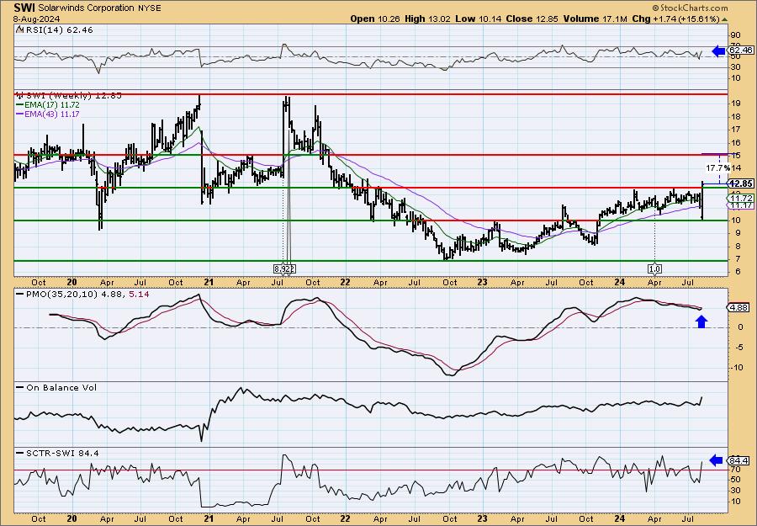Click the Open 10.26 value
Screen dimensions: 757x526
pyautogui.click(x=374, y=19)
